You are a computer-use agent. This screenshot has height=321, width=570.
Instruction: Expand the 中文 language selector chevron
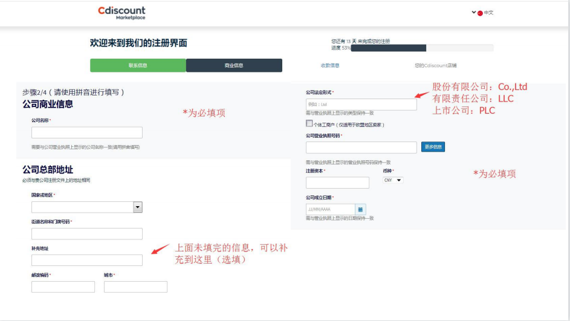[474, 13]
